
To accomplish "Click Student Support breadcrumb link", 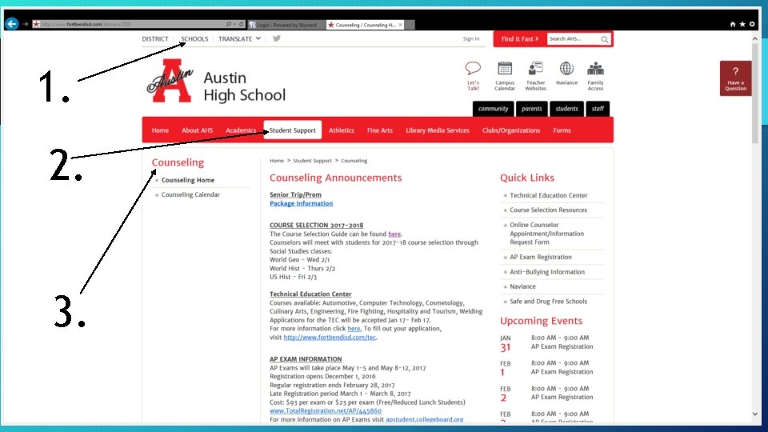I will (312, 161).
